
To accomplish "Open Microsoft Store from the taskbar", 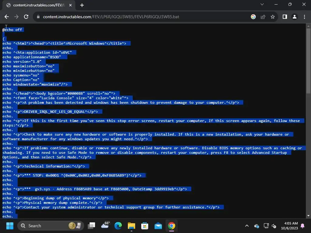I will click(145, 226).
